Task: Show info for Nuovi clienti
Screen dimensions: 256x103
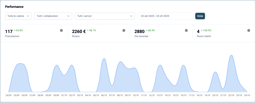Action: point(249,31)
